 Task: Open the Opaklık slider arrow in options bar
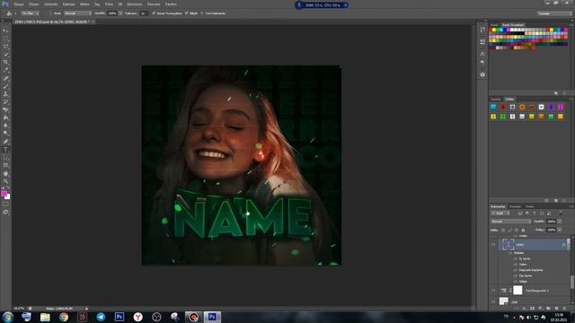point(120,13)
